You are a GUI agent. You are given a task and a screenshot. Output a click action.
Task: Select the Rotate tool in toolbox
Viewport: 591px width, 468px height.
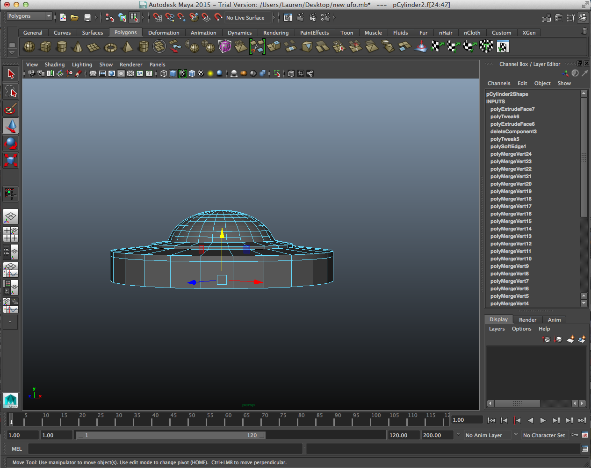11,143
